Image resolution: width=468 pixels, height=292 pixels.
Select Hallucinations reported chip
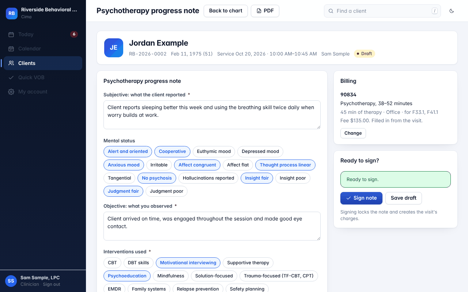click(x=208, y=178)
